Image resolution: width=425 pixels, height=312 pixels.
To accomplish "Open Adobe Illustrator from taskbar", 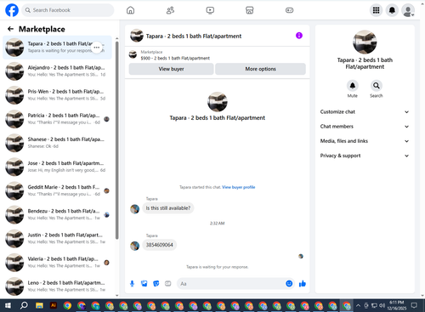I will point(54,305).
